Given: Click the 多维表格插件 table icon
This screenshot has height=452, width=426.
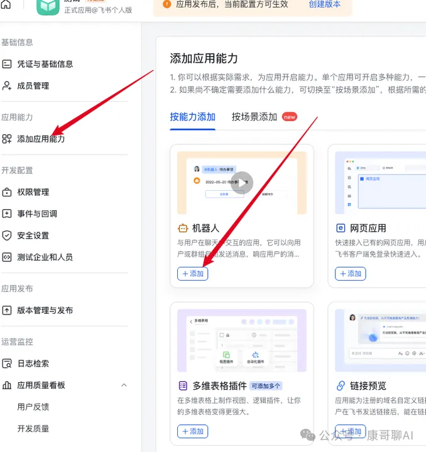Looking at the screenshot, I should click(183, 385).
